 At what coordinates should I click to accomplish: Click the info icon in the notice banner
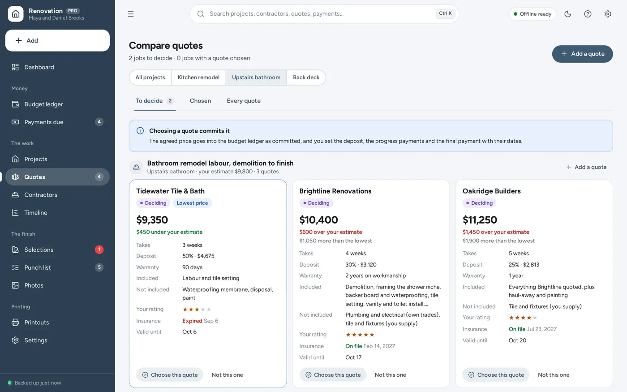point(140,131)
